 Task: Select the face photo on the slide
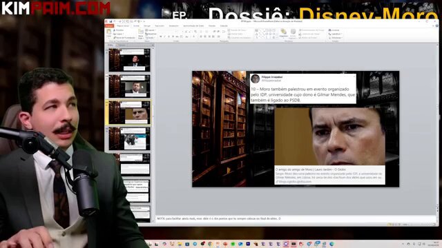[330, 136]
